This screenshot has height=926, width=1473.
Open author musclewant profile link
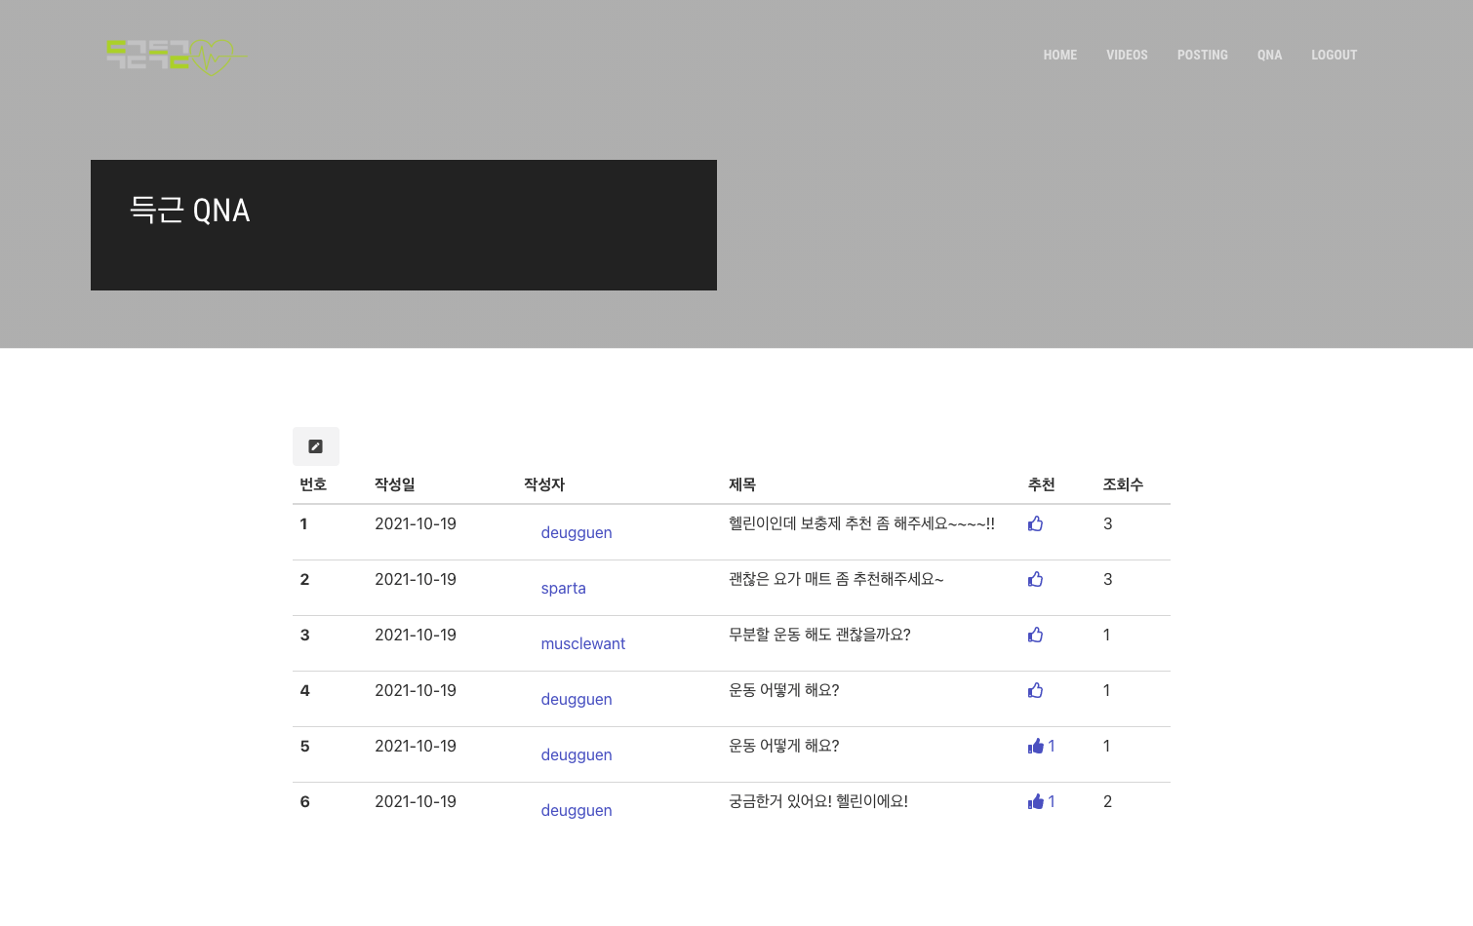pos(583,643)
